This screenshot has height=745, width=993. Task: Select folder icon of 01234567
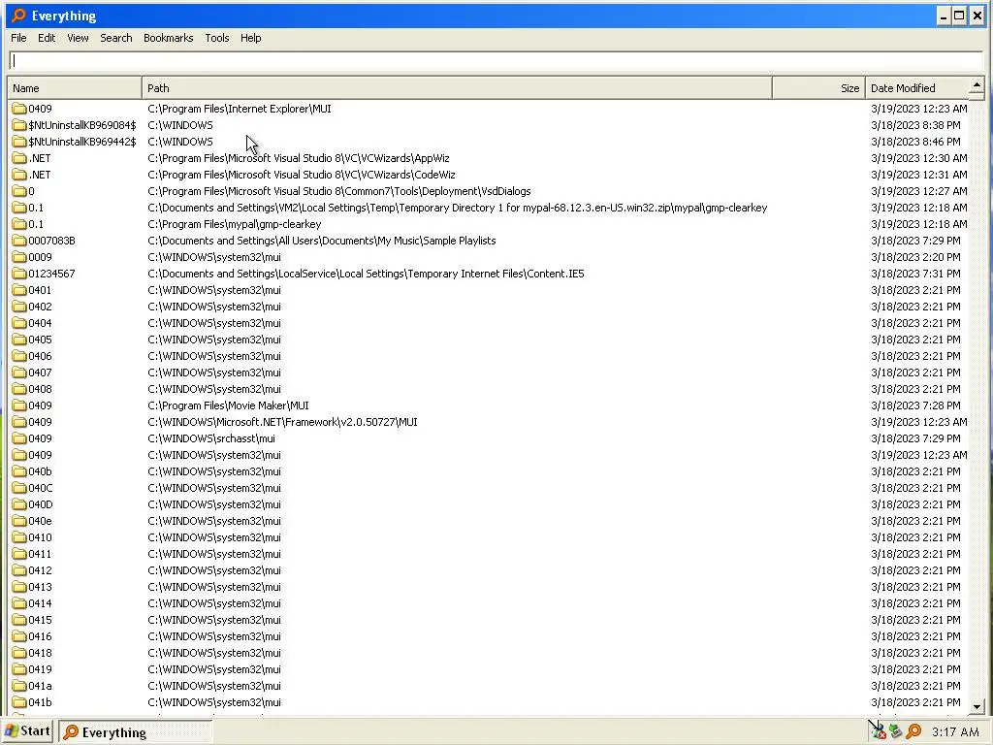pyautogui.click(x=19, y=273)
